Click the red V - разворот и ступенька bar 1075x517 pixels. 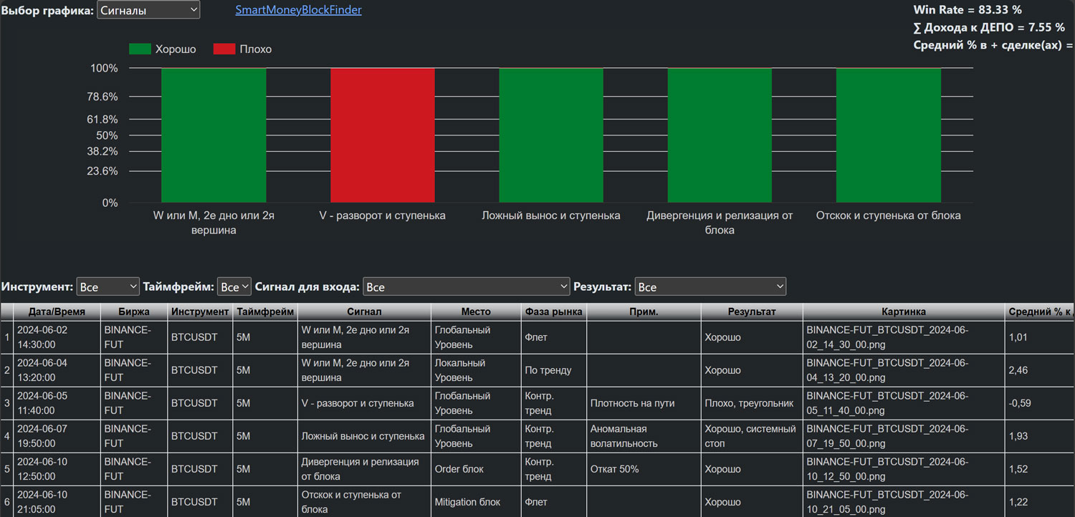tap(383, 135)
